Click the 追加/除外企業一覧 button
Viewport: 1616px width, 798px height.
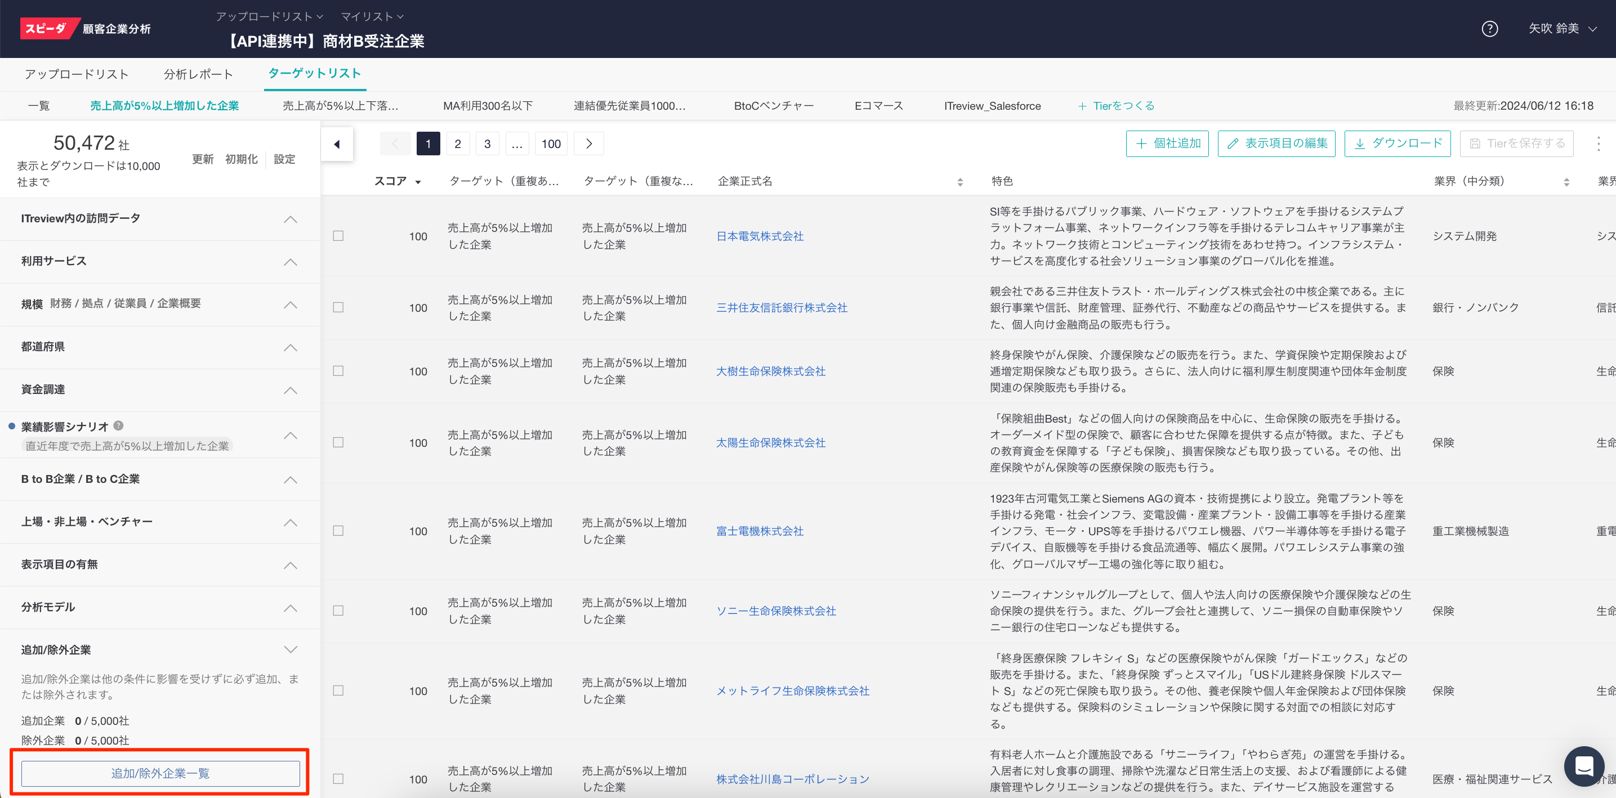tap(160, 773)
